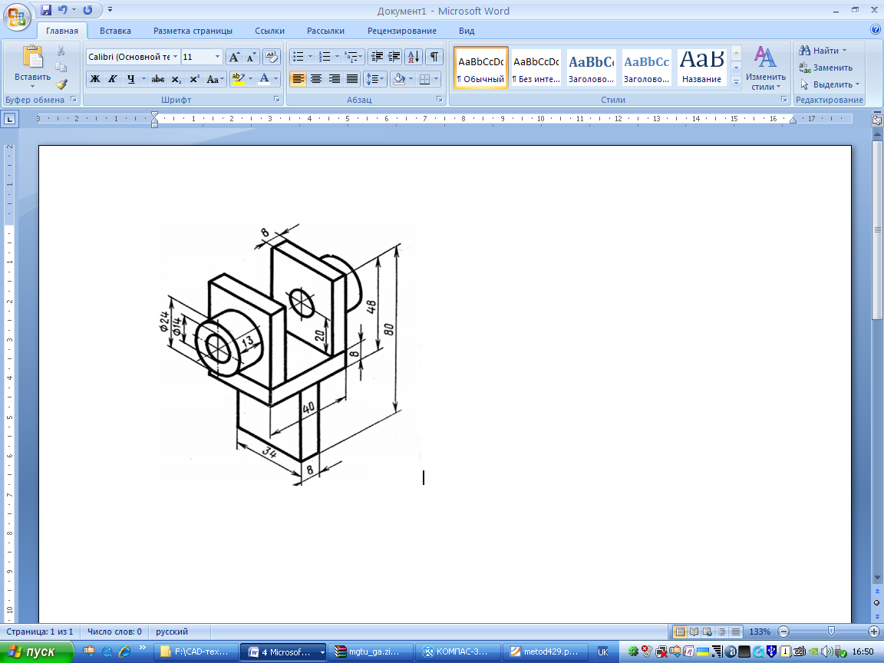Screen dimensions: 884x663
Task: Open the font size dropdown showing 11
Action: [218, 57]
